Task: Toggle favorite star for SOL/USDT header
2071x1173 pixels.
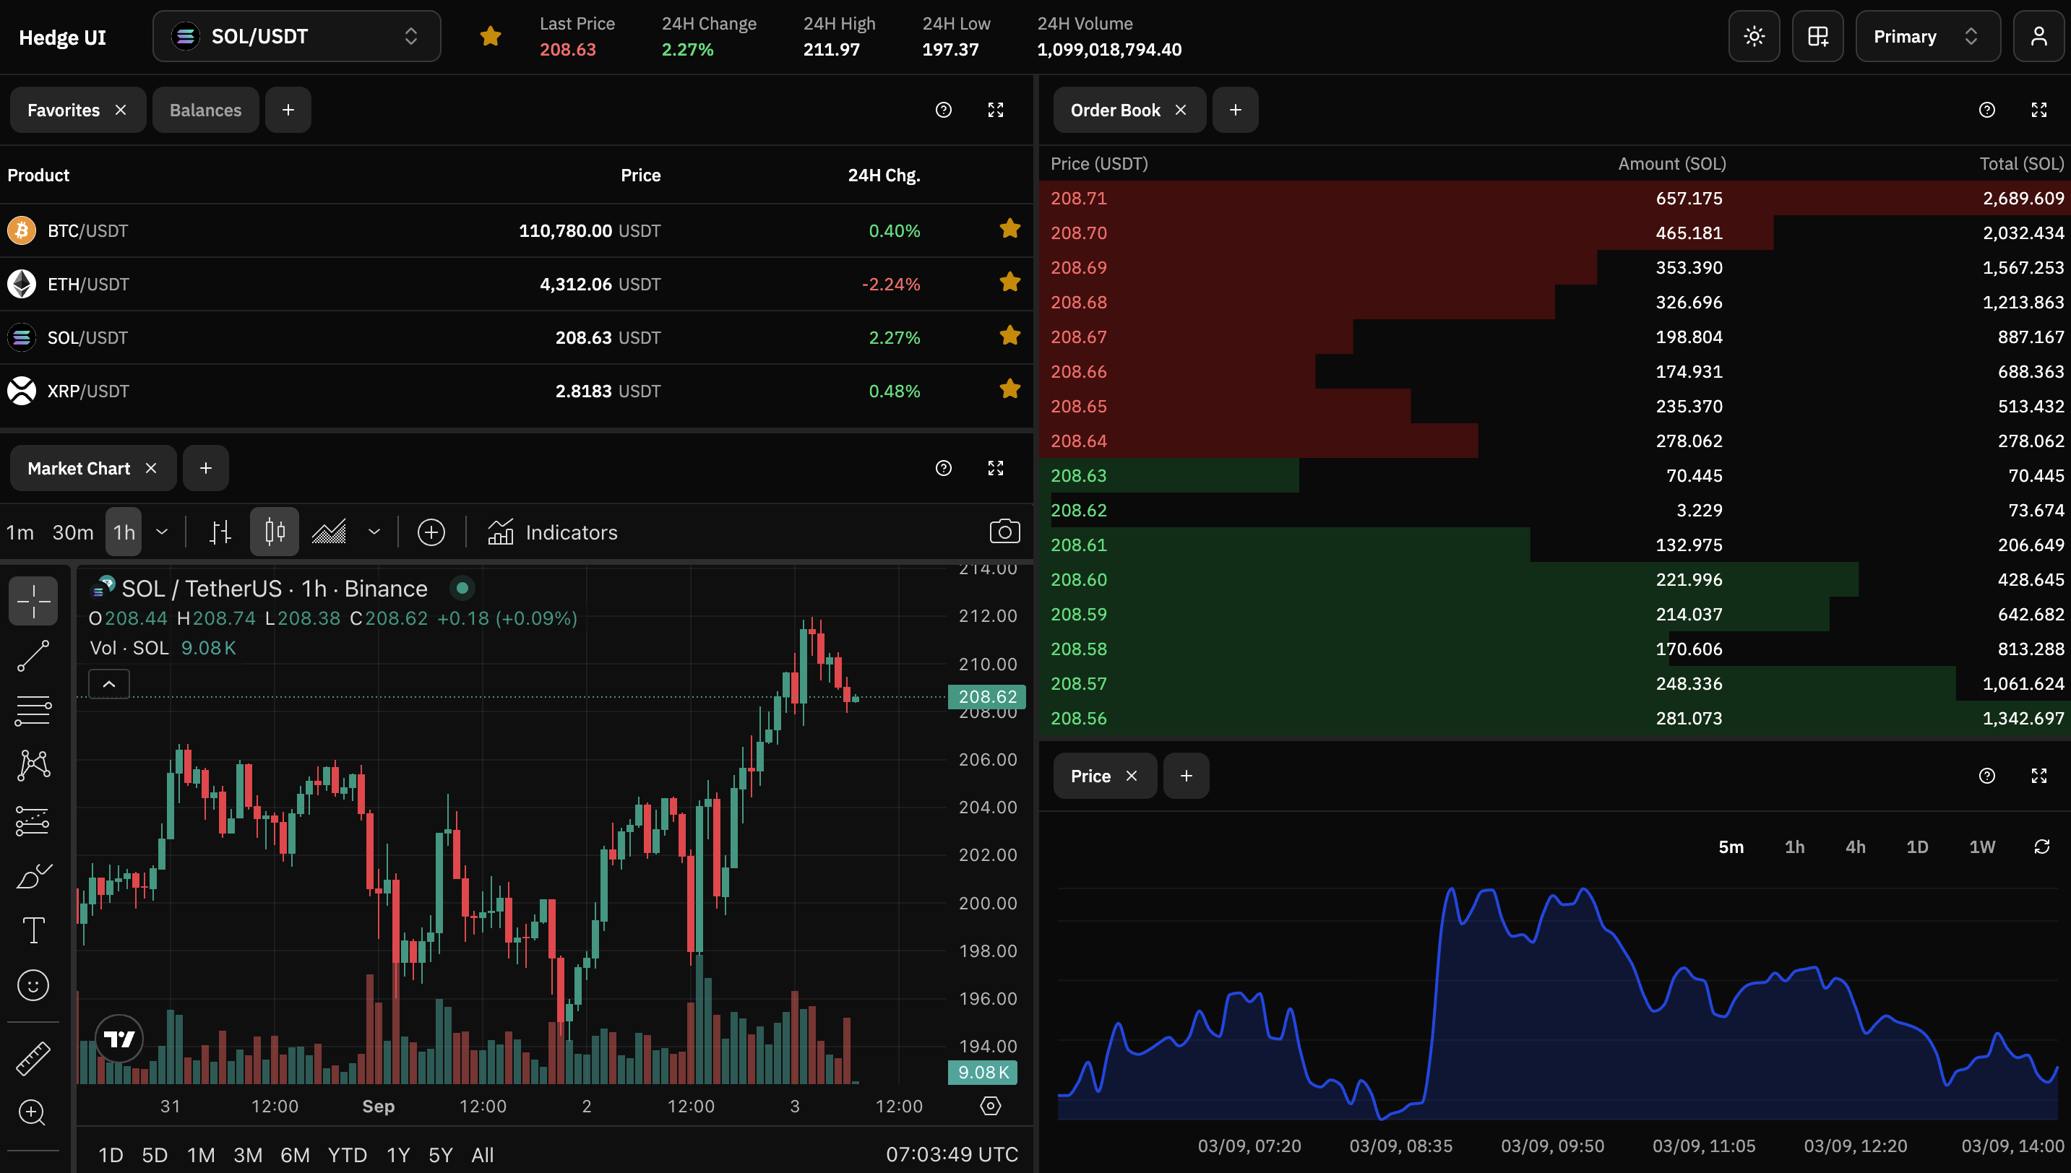Action: (490, 36)
